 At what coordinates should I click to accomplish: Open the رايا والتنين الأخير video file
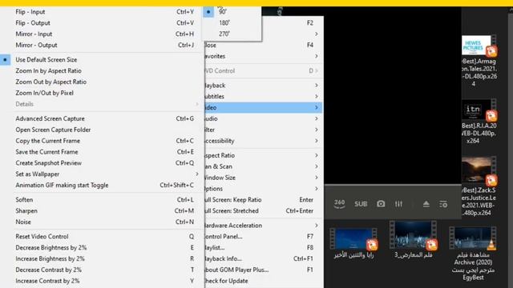(353, 243)
